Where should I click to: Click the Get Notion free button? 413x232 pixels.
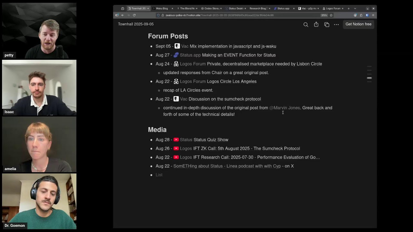(x=358, y=24)
